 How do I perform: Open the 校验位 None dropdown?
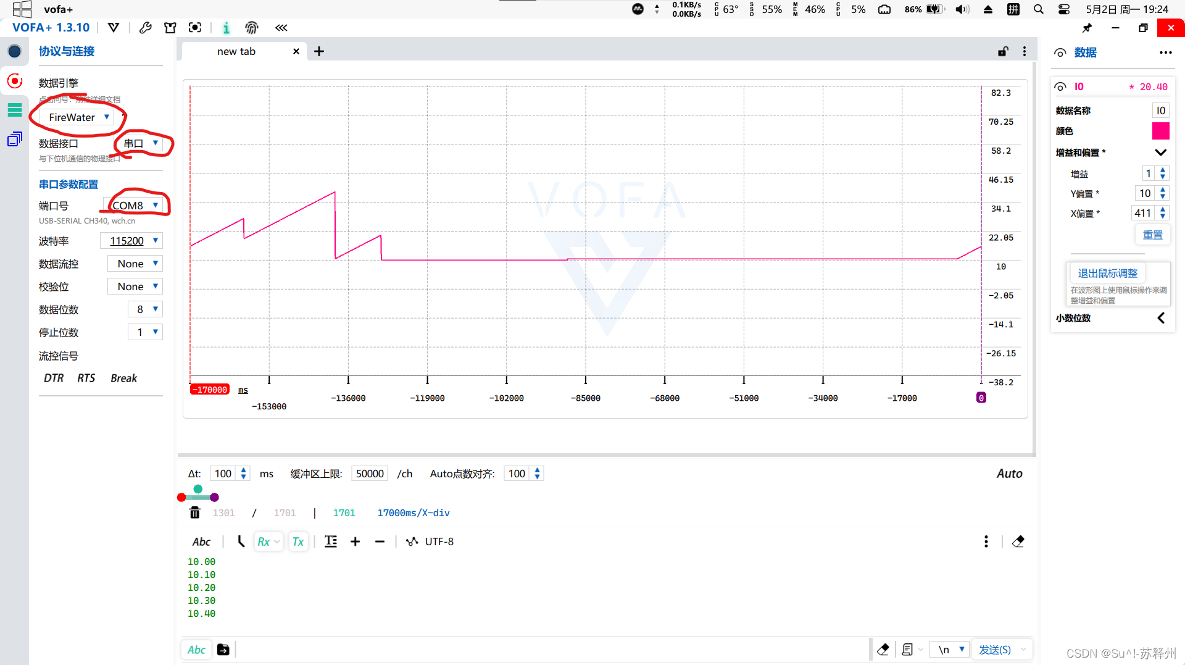pyautogui.click(x=135, y=286)
